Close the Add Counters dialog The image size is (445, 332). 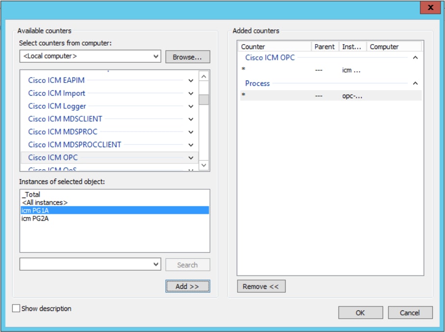[430, 8]
